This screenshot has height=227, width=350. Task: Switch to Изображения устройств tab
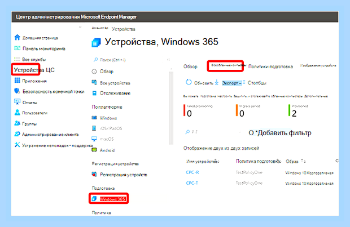pyautogui.click(x=318, y=65)
